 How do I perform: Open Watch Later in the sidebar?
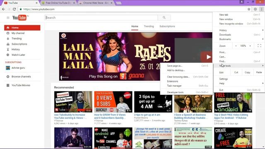click(18, 55)
